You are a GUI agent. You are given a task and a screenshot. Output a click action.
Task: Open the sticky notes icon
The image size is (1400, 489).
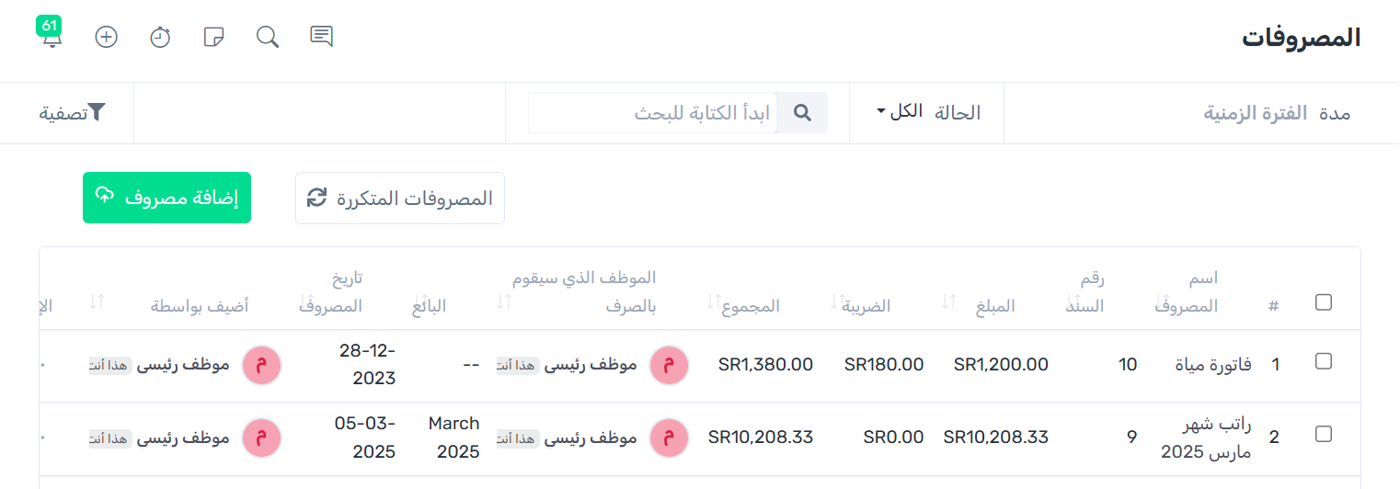point(213,37)
